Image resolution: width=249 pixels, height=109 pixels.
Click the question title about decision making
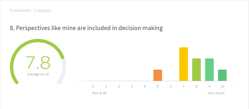pyautogui.click(x=86, y=28)
